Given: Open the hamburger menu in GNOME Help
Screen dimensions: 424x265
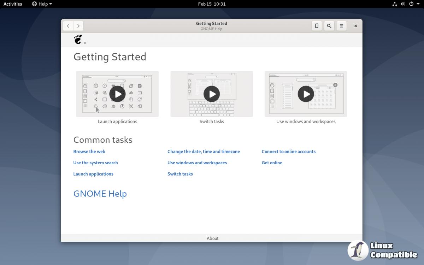Looking at the screenshot, I should click(341, 26).
